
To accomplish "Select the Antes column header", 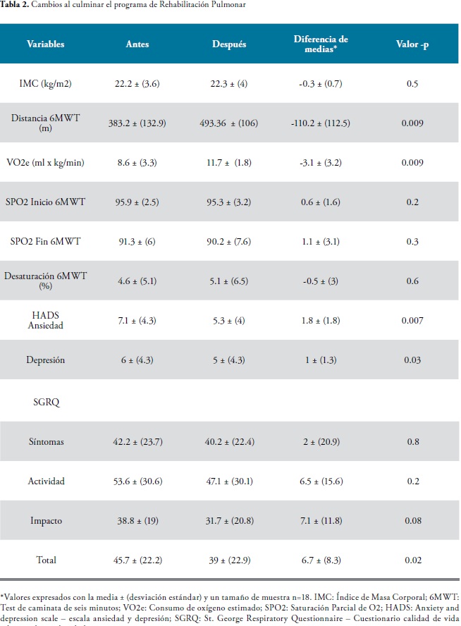I will (137, 44).
